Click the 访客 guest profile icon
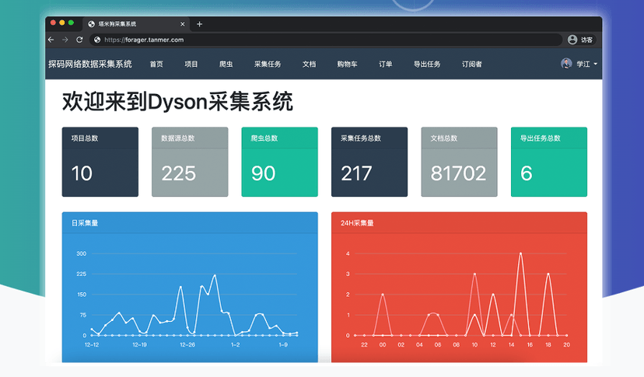644x377 pixels. point(572,40)
